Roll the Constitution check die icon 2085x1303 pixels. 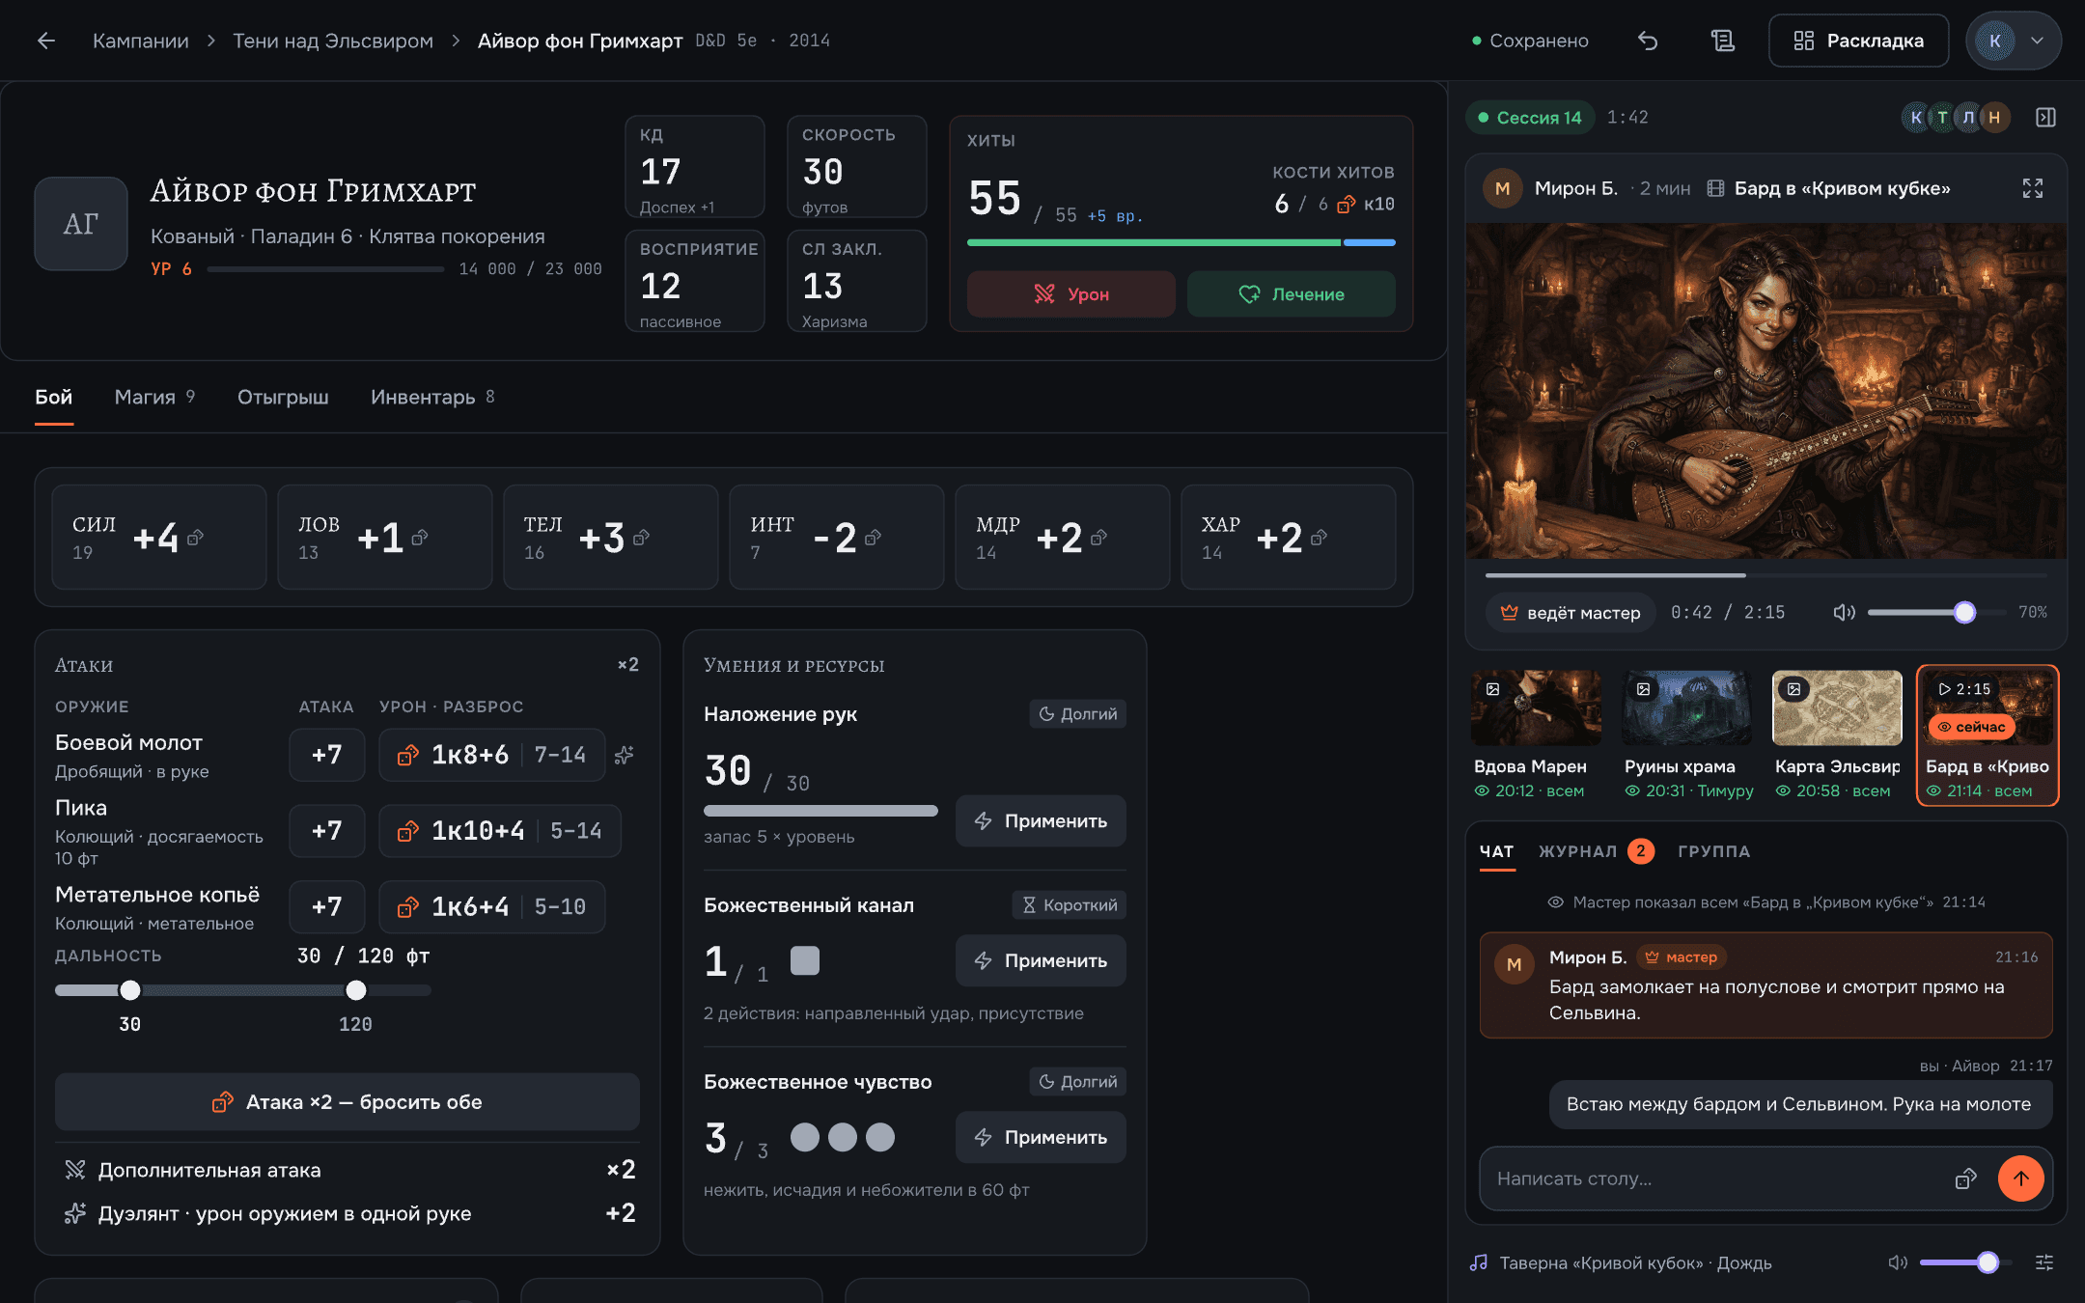[x=642, y=538]
